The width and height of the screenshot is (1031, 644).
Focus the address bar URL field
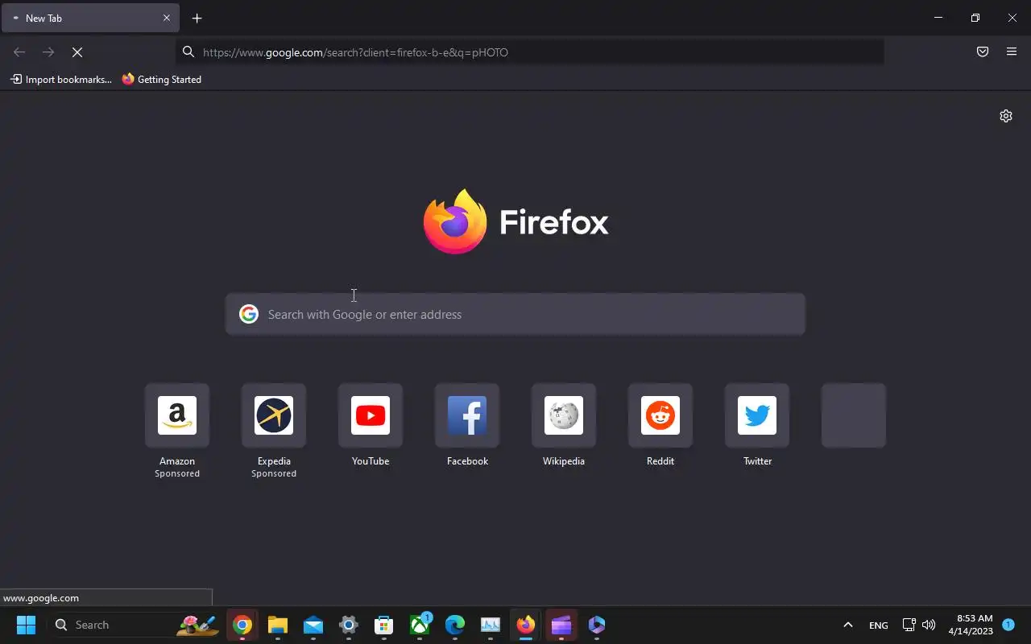coord(530,52)
